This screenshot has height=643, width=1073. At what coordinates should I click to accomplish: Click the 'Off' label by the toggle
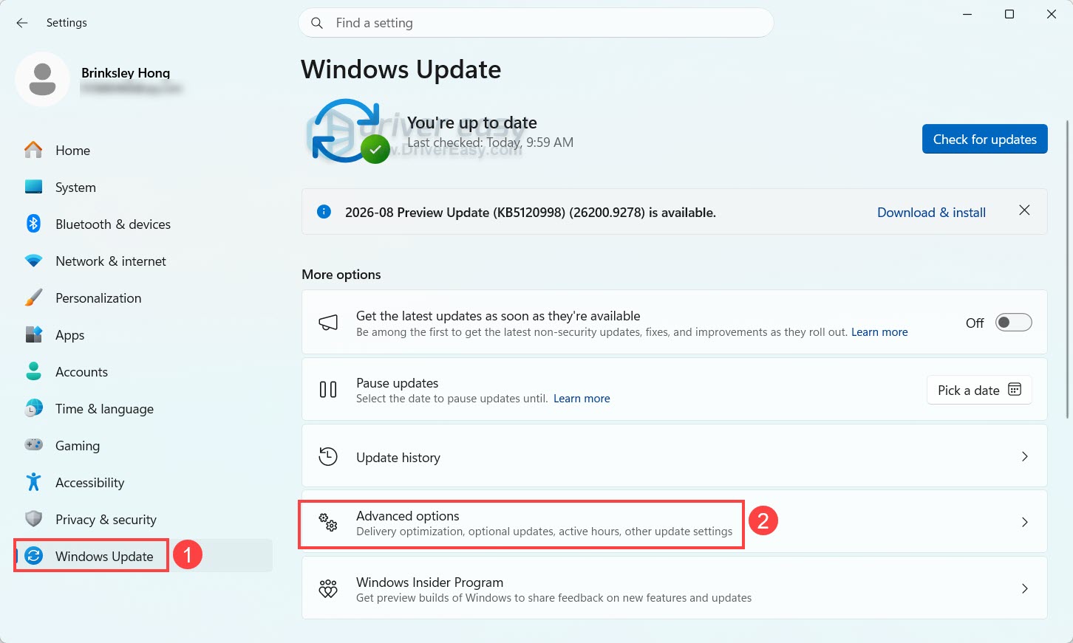pyautogui.click(x=975, y=323)
